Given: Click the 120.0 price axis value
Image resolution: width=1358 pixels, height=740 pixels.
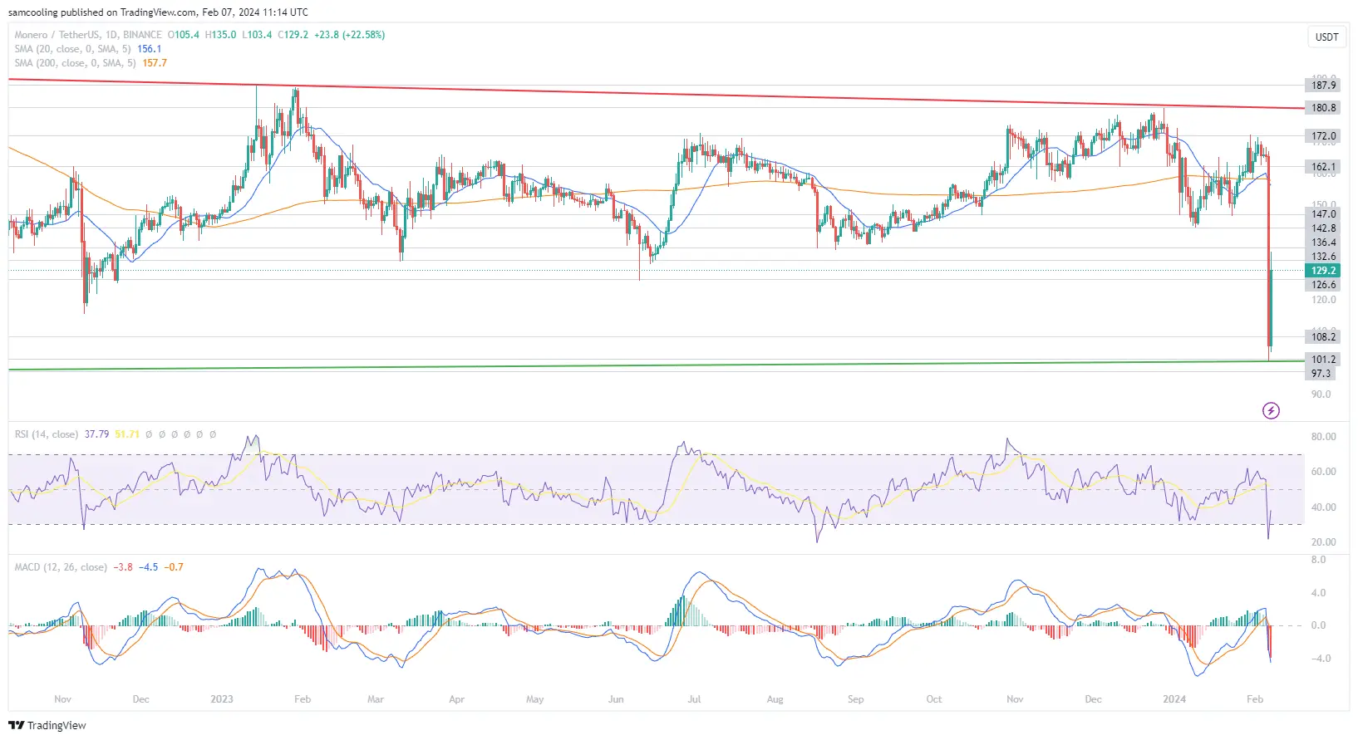Looking at the screenshot, I should (1323, 300).
